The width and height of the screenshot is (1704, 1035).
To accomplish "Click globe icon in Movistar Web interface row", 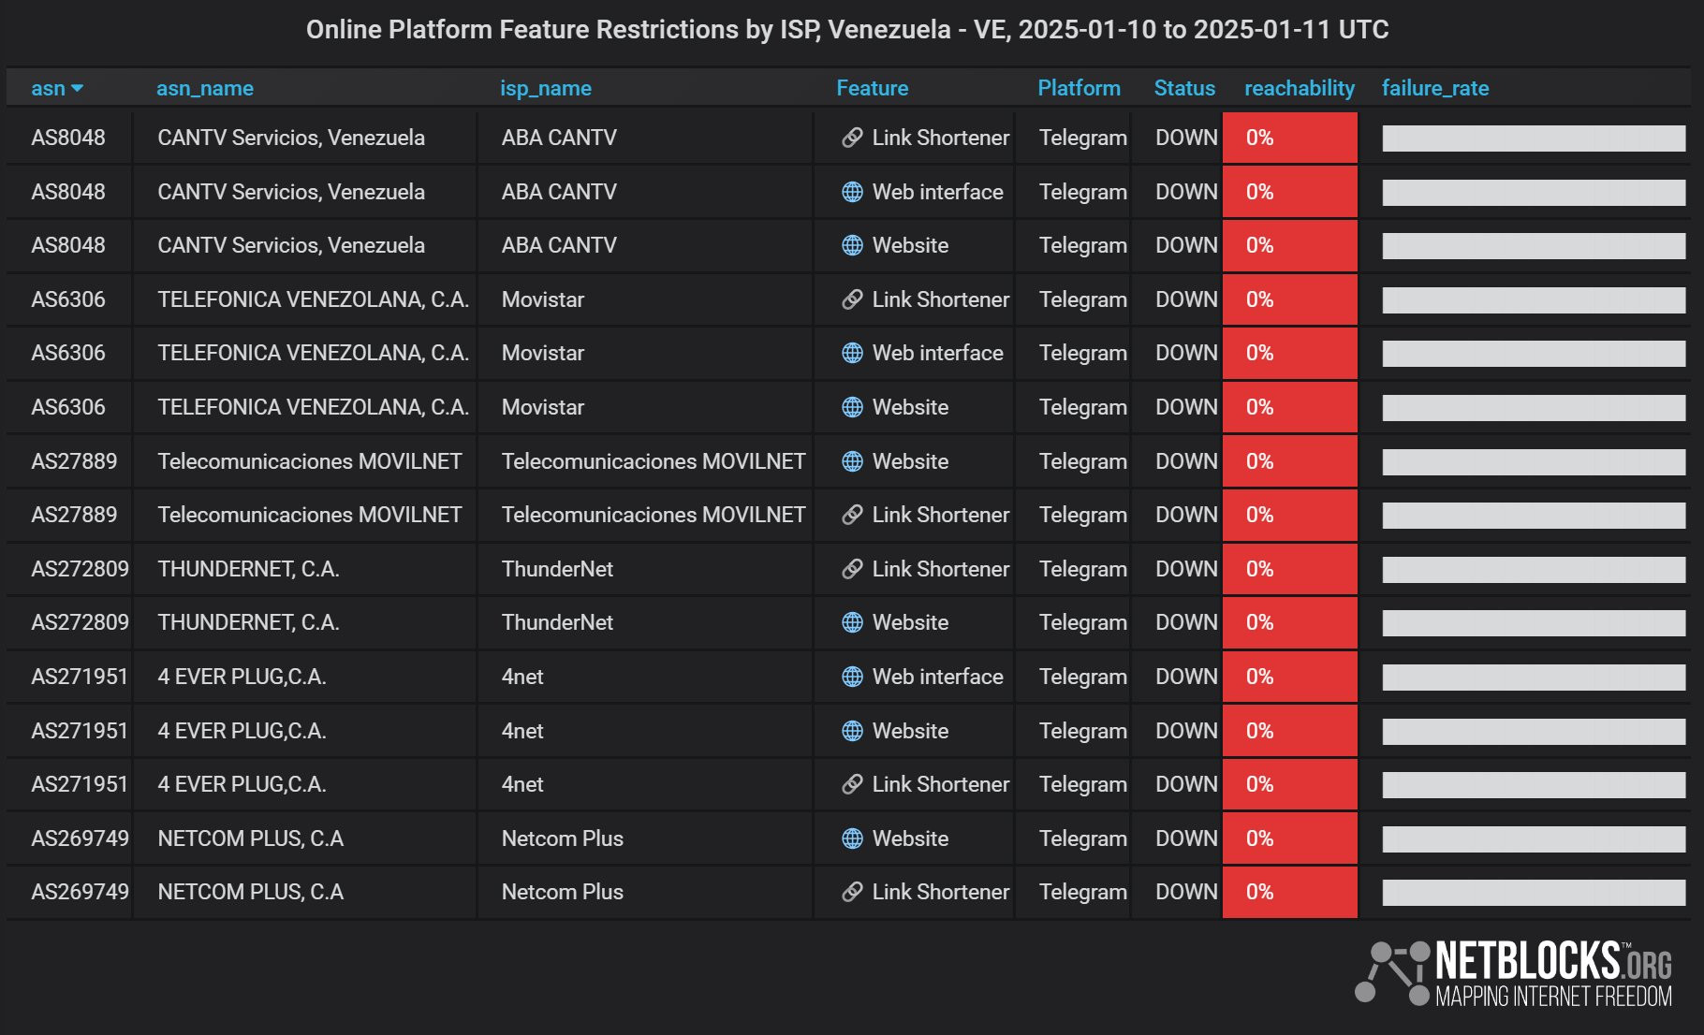I will click(x=852, y=353).
